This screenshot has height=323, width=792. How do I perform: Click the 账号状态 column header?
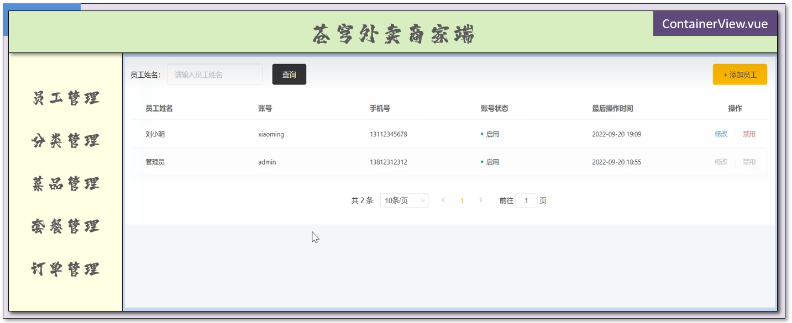click(494, 108)
